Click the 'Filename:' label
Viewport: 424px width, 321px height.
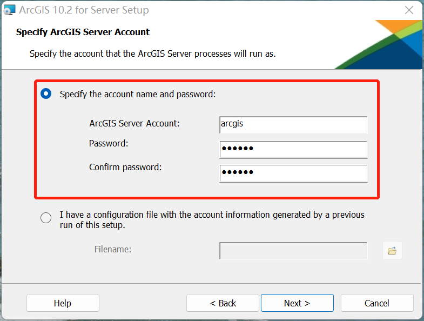[x=113, y=249]
